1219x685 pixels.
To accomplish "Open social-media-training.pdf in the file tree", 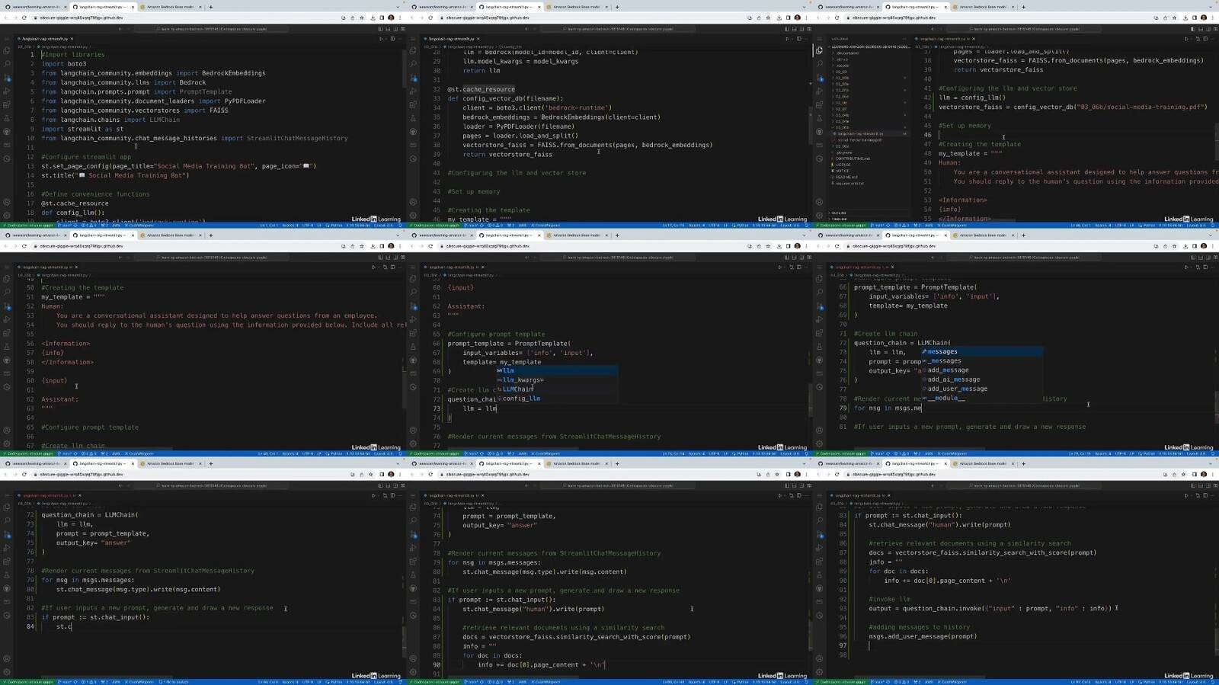I will 859,140.
